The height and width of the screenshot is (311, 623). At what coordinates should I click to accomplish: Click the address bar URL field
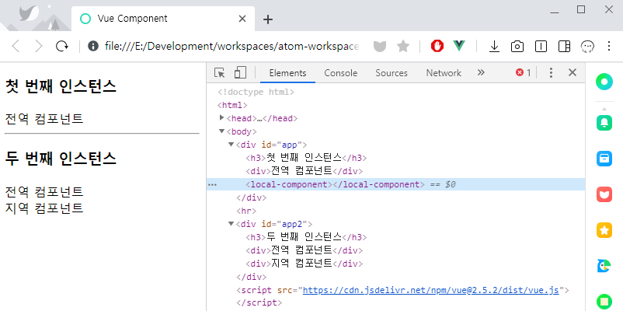coord(231,47)
